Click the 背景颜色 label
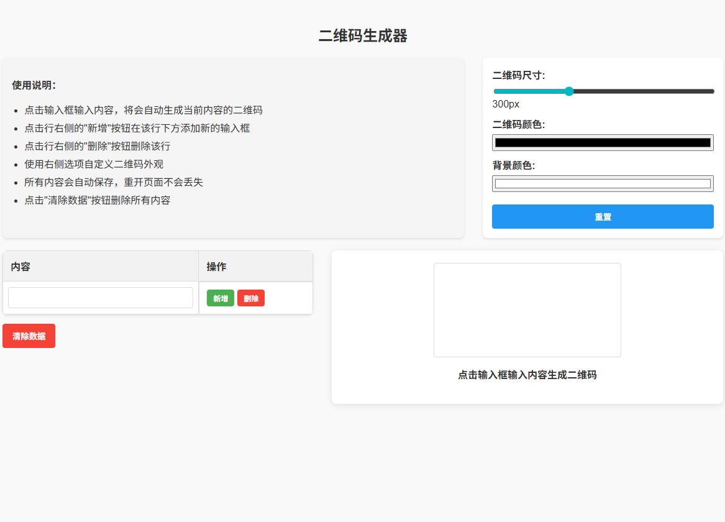Viewport: 725px width, 522px height. click(513, 165)
